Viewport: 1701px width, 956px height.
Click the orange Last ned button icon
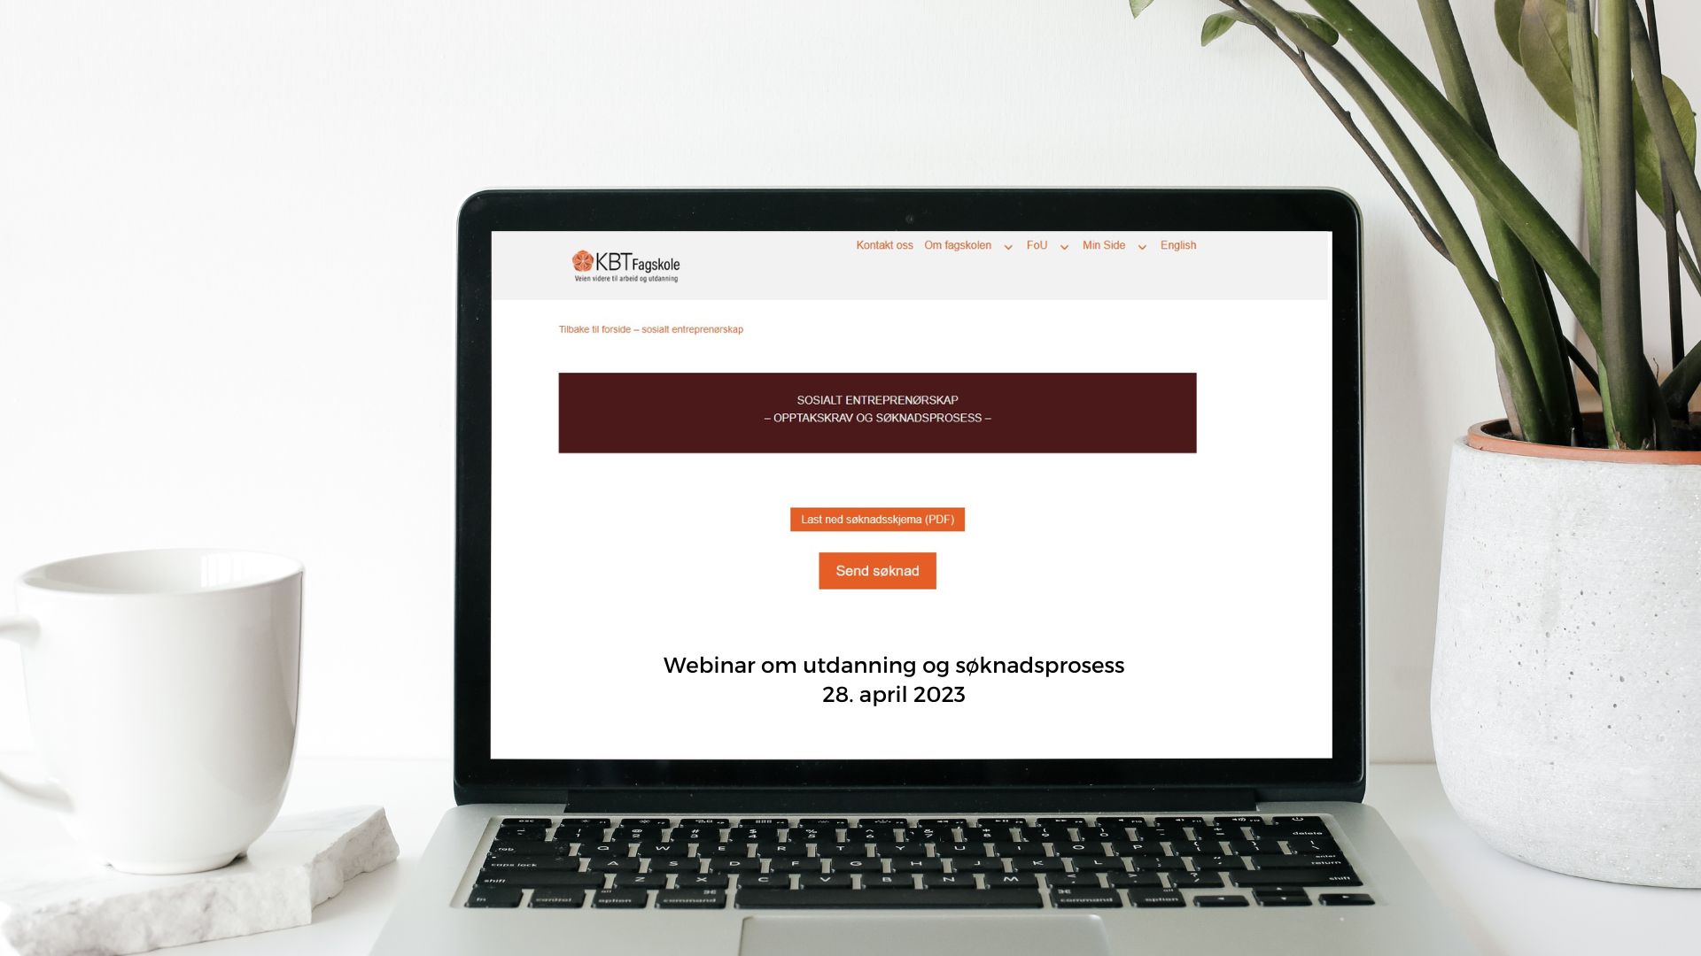coord(876,518)
